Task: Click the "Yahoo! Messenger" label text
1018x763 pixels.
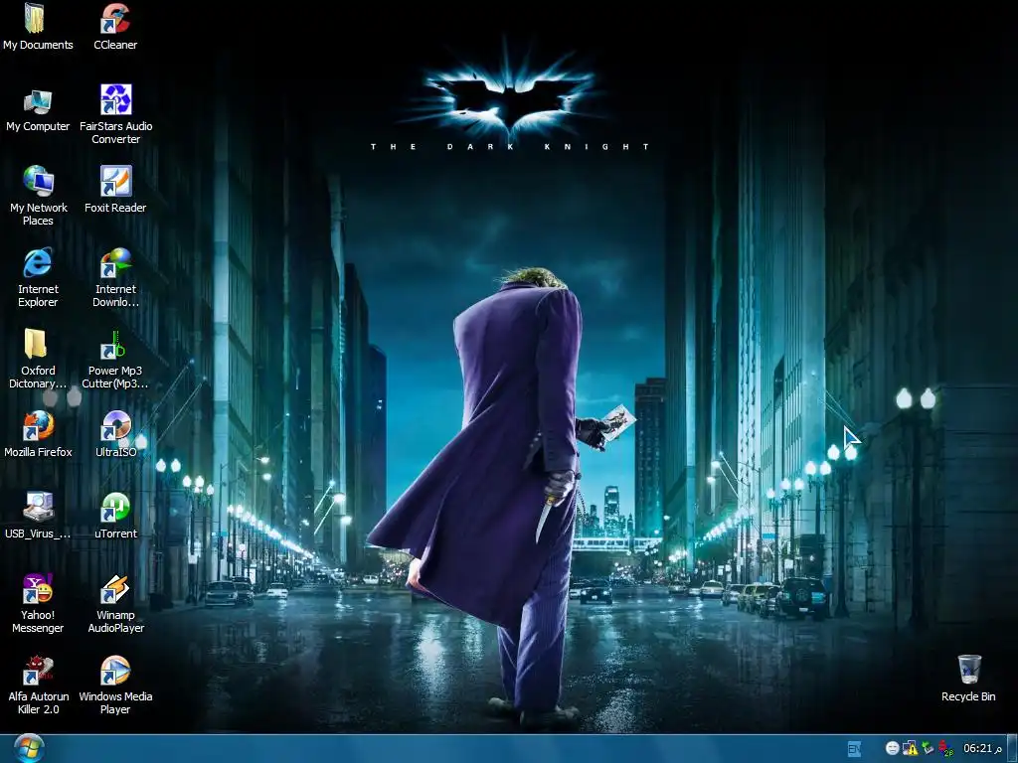Action: [x=38, y=622]
